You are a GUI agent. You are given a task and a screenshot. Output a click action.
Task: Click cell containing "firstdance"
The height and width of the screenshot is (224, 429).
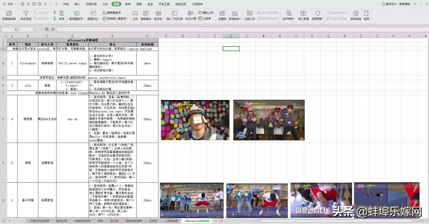click(x=28, y=63)
